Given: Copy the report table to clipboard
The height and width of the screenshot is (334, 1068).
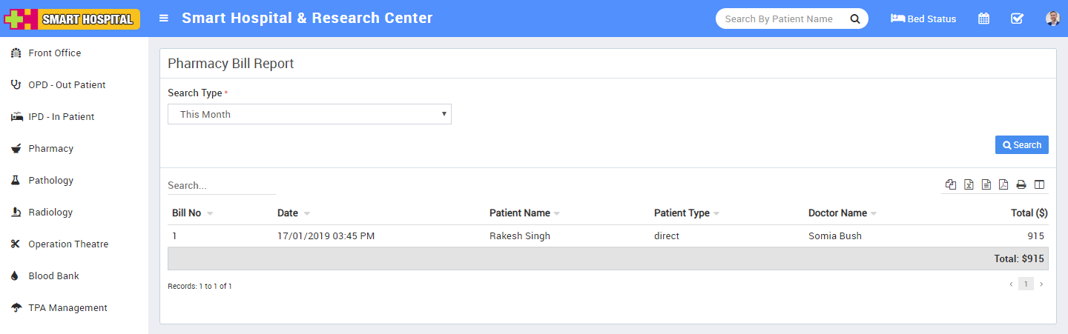Looking at the screenshot, I should click(951, 184).
